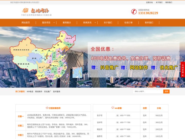
Task: Open 关于我们 in the orange navbar
Action: (108, 23)
